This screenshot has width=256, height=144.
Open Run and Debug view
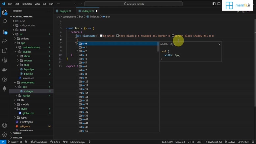5,41
